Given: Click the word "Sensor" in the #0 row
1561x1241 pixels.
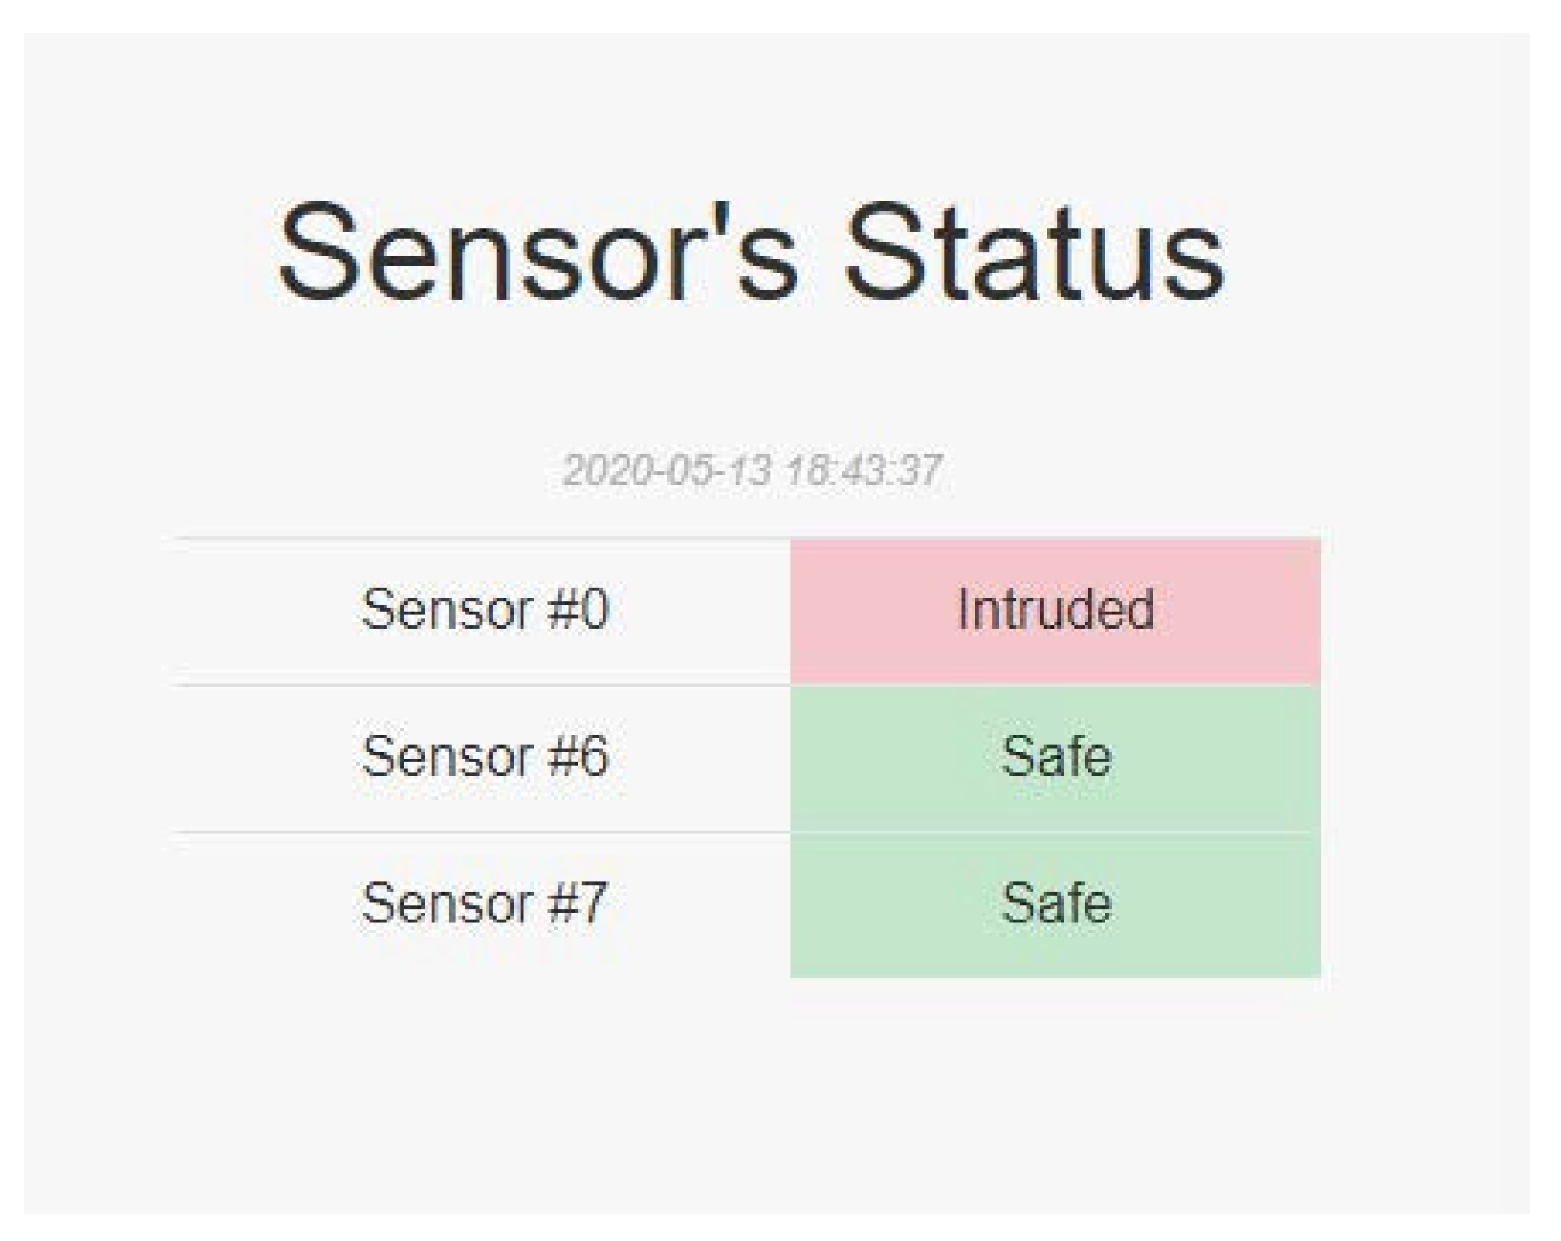Looking at the screenshot, I should (x=447, y=610).
